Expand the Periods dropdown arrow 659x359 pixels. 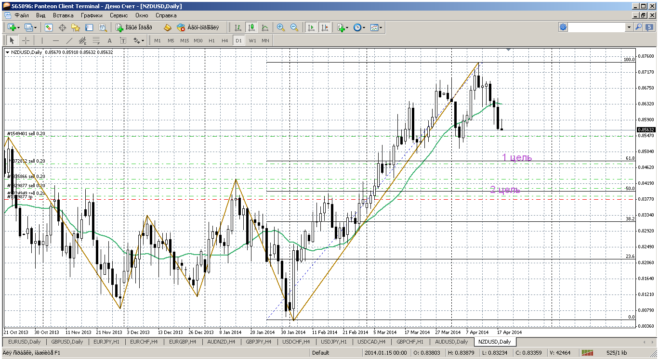click(x=364, y=28)
